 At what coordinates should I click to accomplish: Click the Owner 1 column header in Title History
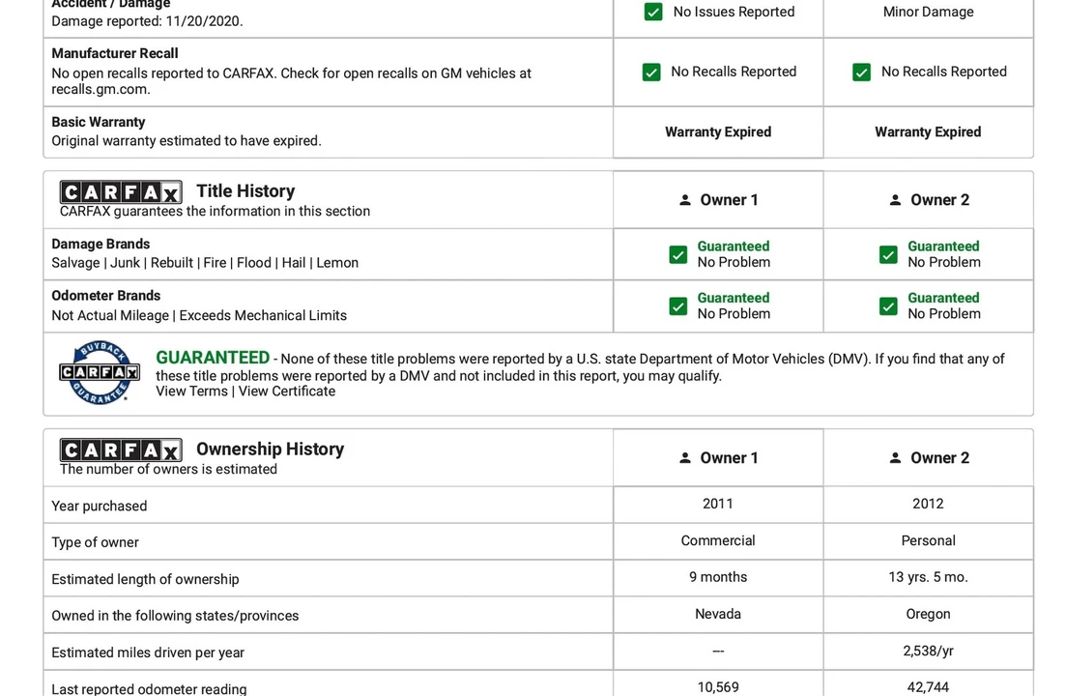coord(718,200)
